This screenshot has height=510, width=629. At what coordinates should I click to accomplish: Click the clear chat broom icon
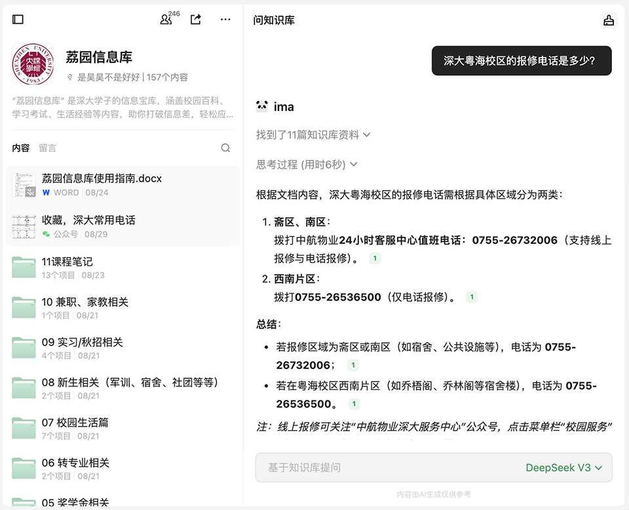(609, 20)
